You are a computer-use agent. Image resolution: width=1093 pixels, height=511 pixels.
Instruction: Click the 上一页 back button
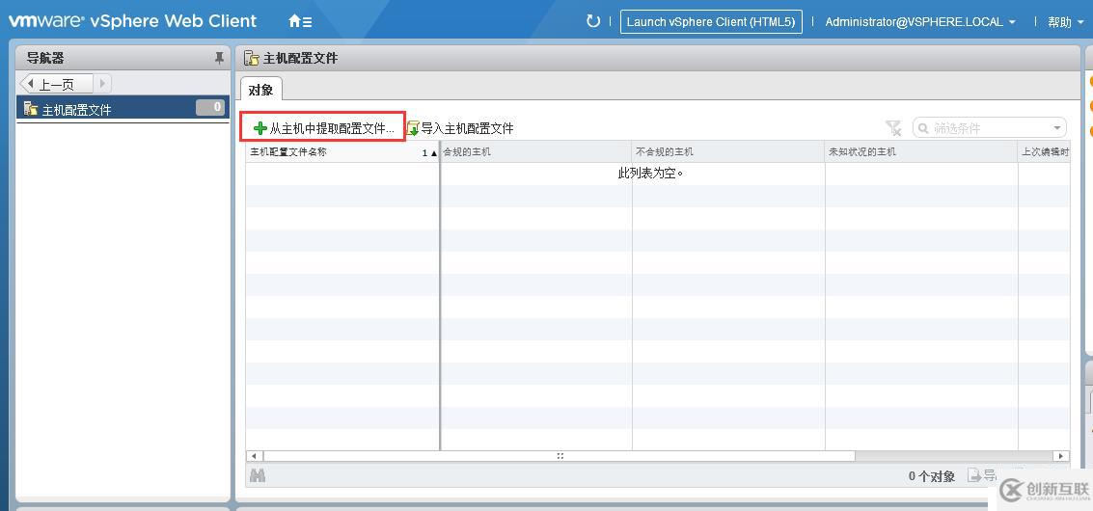[56, 84]
